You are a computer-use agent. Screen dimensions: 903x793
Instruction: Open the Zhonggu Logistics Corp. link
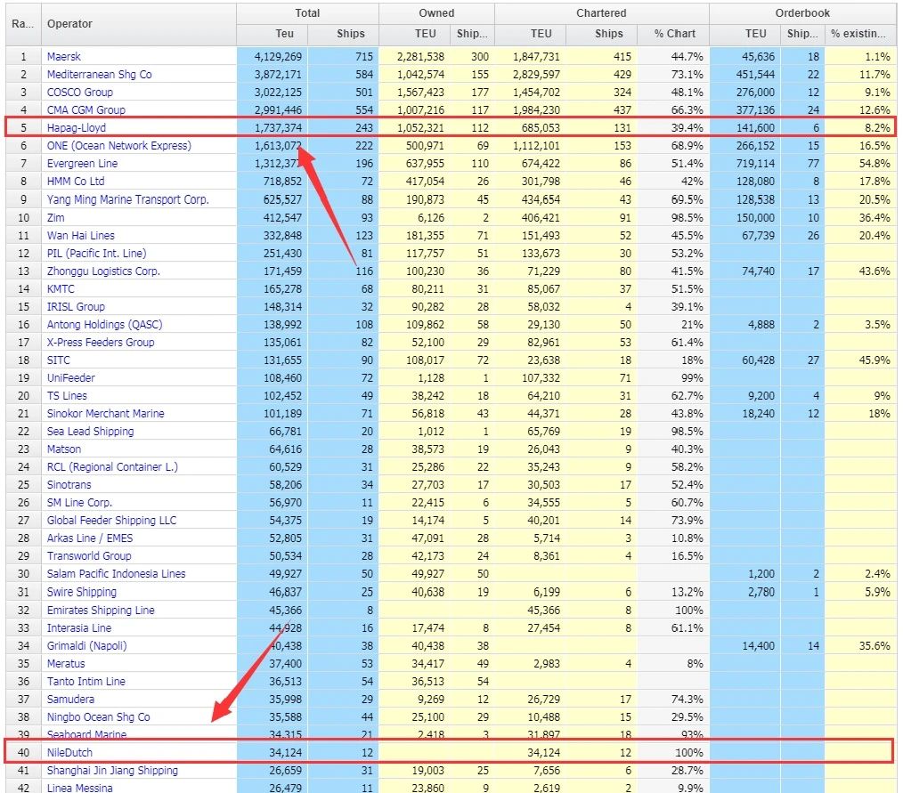click(x=103, y=271)
